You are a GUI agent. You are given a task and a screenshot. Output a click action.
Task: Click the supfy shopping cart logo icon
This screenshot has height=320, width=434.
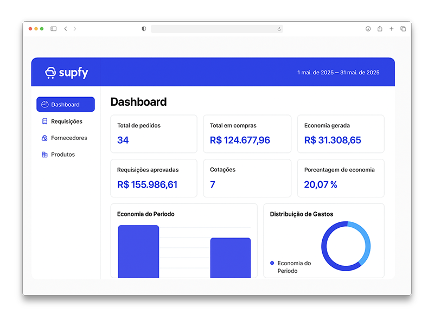(50, 73)
